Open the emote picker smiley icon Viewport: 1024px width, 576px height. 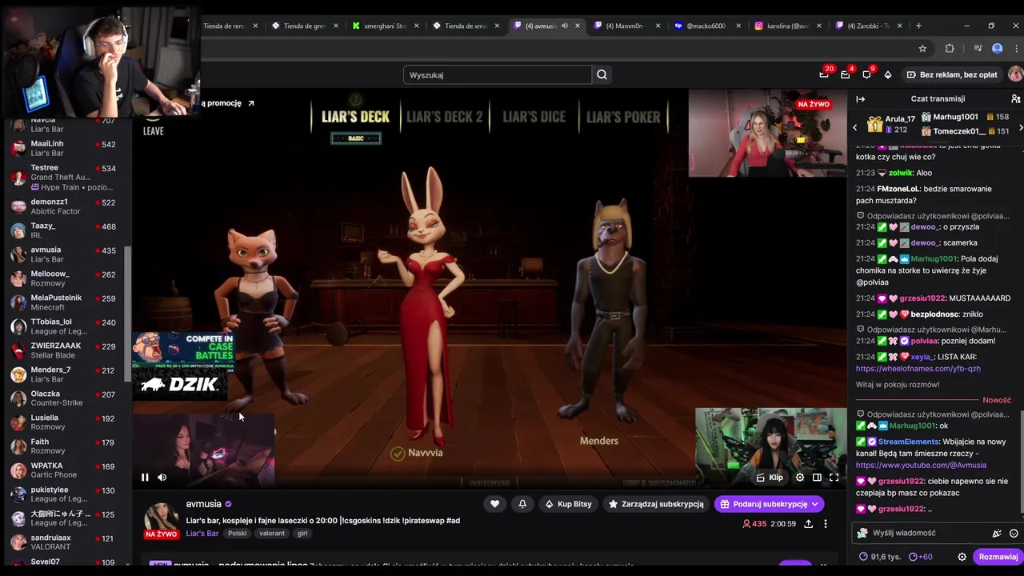1014,533
